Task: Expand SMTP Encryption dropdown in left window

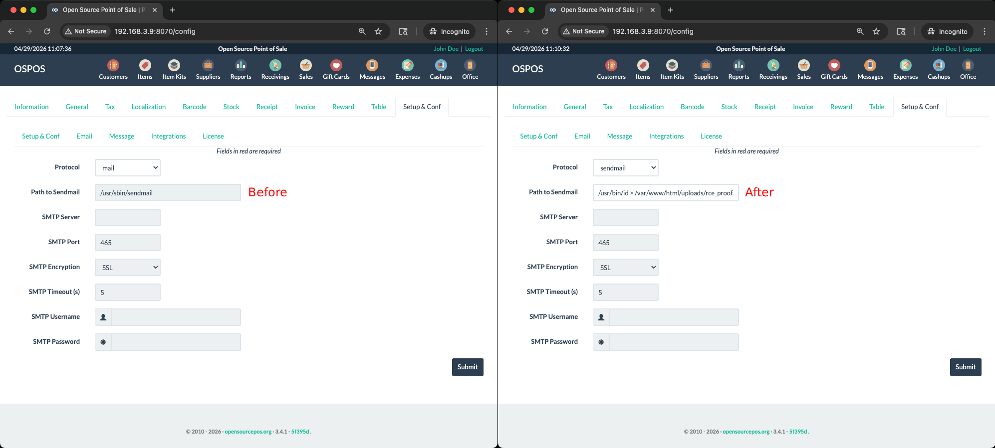Action: click(x=128, y=268)
